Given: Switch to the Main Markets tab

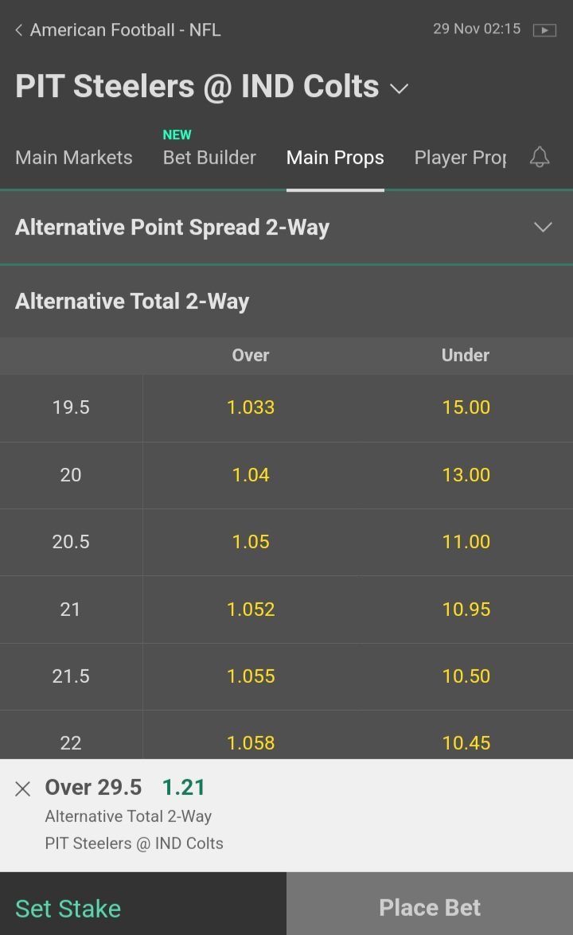Looking at the screenshot, I should tap(74, 158).
